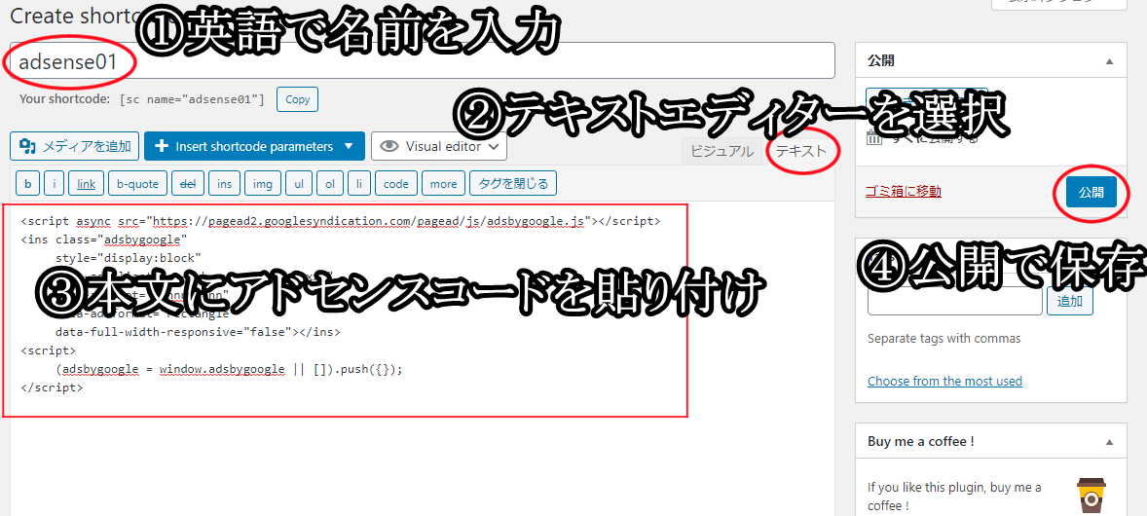This screenshot has width=1147, height=516.
Task: Switch to the ビジュアル editor tab
Action: 722,152
